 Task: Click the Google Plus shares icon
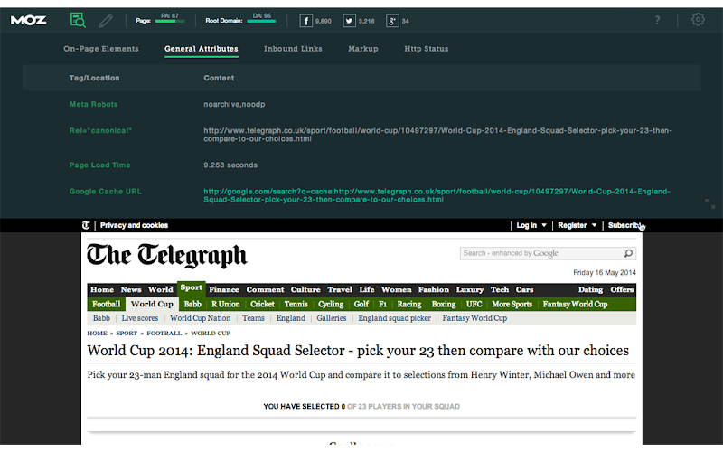(392, 21)
